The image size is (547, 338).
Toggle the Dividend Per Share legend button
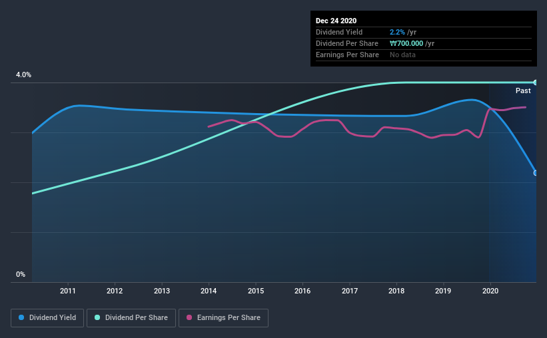131,318
